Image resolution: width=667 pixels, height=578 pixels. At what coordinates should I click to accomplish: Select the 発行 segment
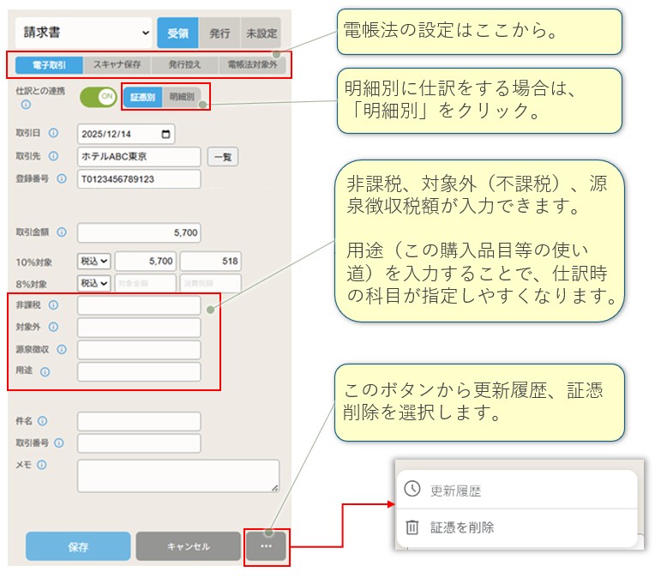pyautogui.click(x=219, y=33)
